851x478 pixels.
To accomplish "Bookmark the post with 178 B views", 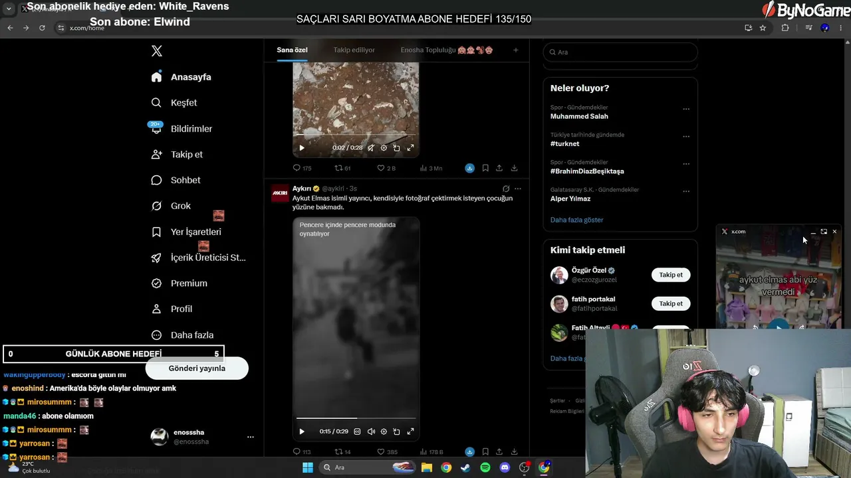I will pyautogui.click(x=485, y=452).
